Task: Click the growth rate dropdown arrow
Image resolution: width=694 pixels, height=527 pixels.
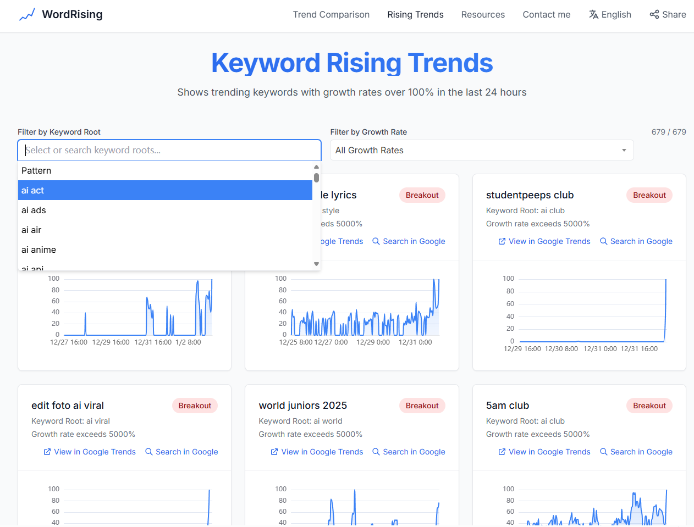Action: coord(624,151)
